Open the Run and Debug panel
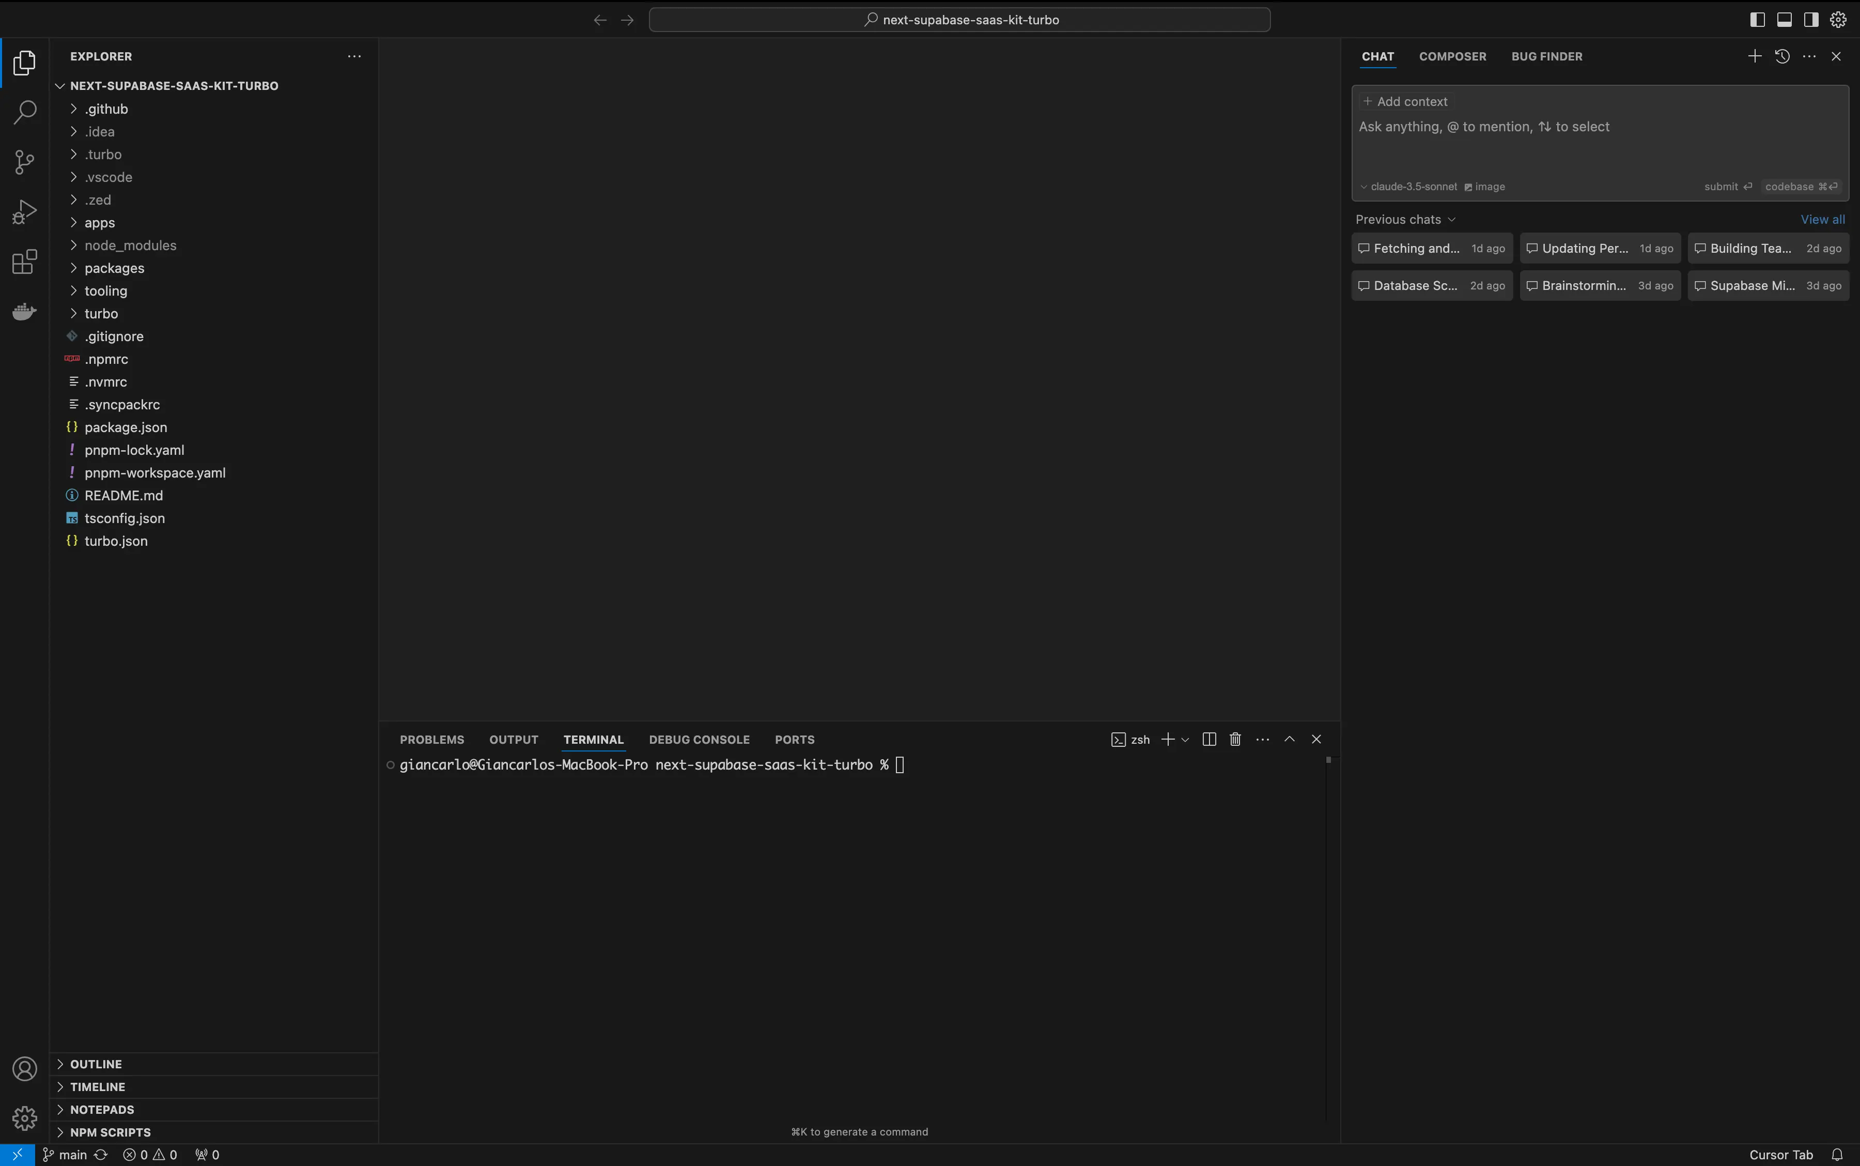1860x1166 pixels. (25, 211)
